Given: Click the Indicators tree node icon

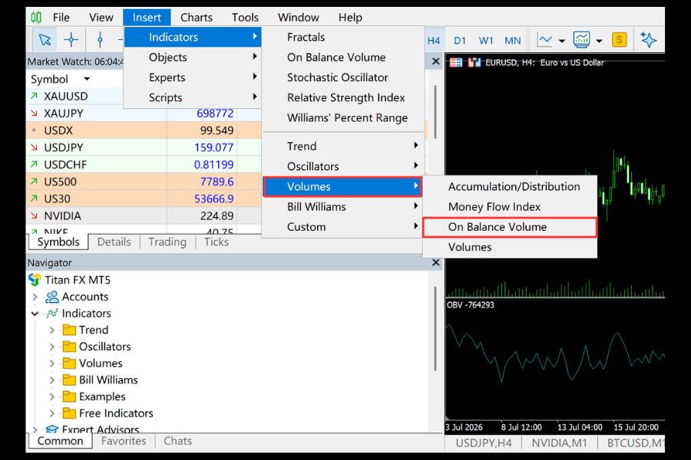Looking at the screenshot, I should (52, 314).
